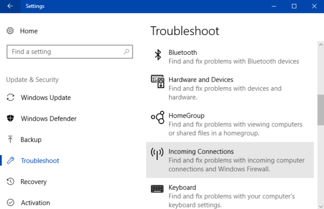The image size is (324, 209).
Task: Click the vertical scrollbar thumb
Action: (x=321, y=110)
